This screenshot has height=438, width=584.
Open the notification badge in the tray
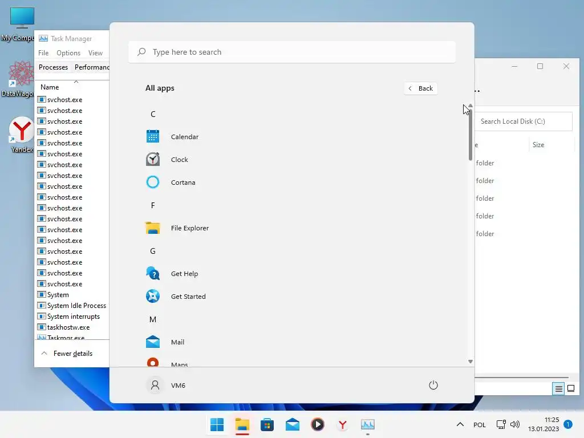[567, 424]
